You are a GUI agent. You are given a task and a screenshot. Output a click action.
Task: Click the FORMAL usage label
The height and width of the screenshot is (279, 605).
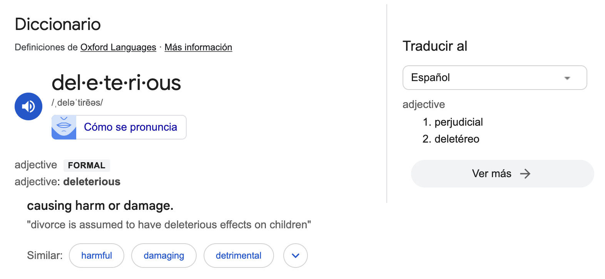pos(87,165)
